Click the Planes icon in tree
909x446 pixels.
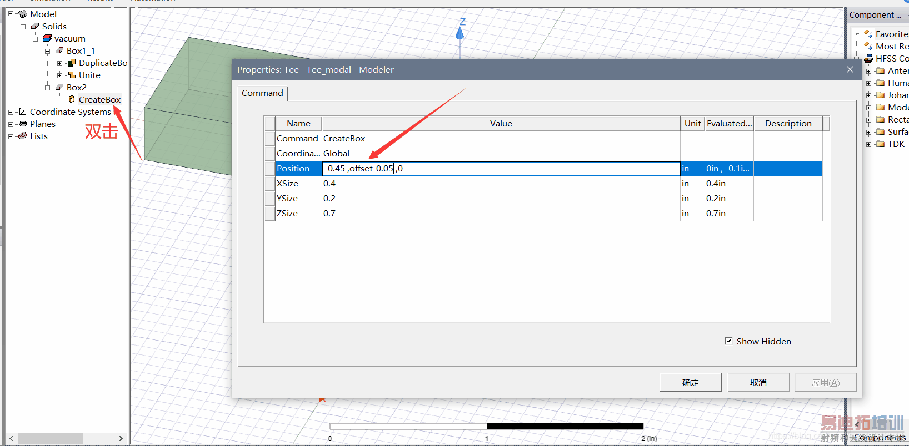pyautogui.click(x=23, y=124)
